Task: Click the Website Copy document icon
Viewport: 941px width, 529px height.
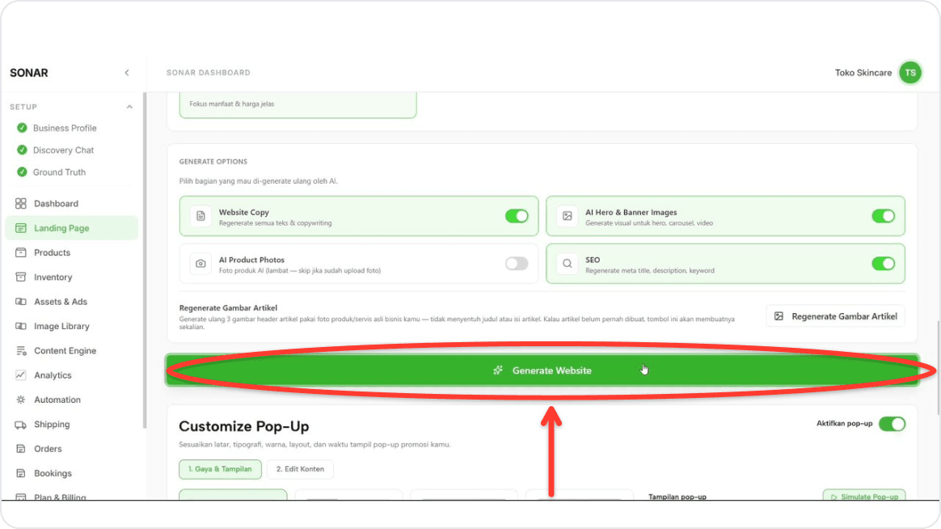Action: tap(200, 216)
